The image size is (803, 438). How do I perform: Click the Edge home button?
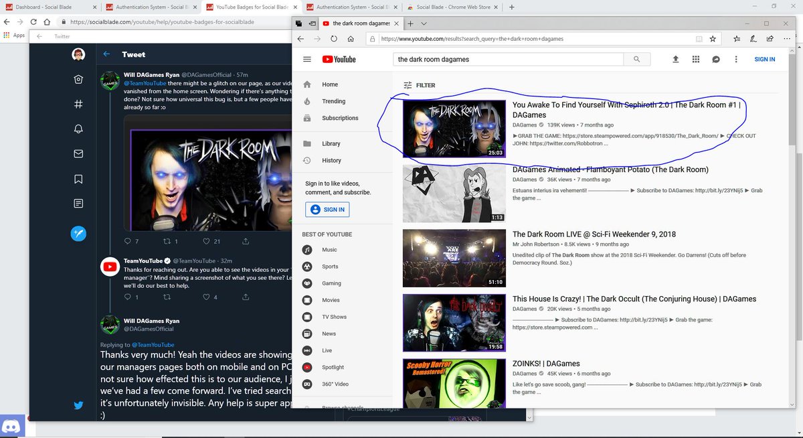(351, 39)
